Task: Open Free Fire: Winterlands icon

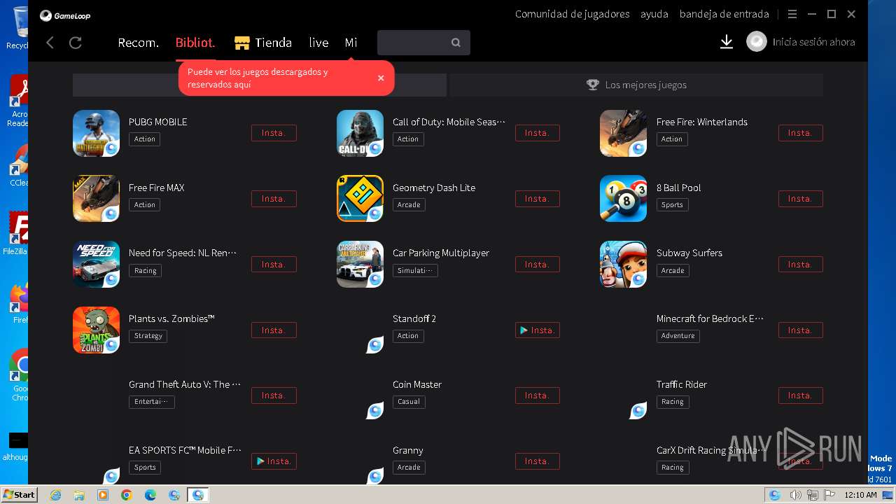Action: 623,133
